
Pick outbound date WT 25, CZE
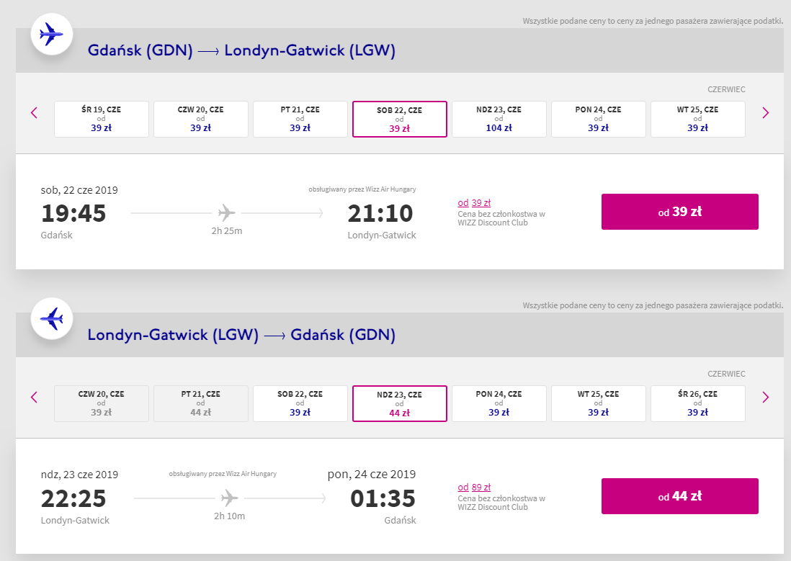pyautogui.click(x=697, y=119)
